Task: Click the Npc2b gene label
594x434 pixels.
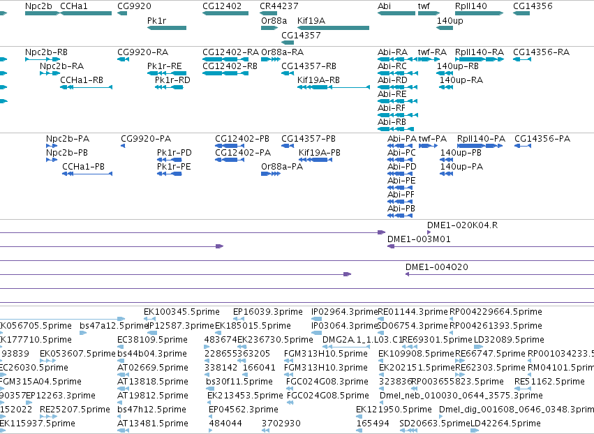Action: coord(38,6)
